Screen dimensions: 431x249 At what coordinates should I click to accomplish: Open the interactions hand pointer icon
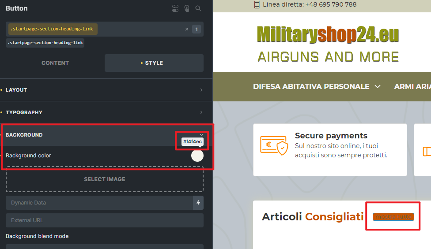click(x=187, y=8)
